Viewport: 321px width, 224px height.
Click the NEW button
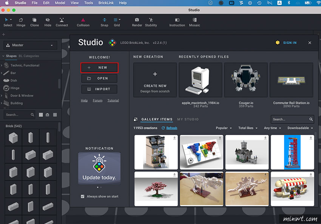point(99,67)
